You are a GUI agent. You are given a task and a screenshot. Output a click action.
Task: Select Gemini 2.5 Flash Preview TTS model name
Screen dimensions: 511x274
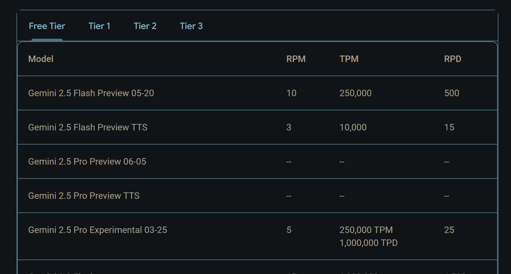tap(88, 127)
